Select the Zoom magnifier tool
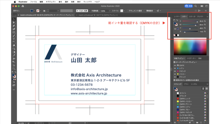The height and width of the screenshot is (124, 220). coord(14,69)
